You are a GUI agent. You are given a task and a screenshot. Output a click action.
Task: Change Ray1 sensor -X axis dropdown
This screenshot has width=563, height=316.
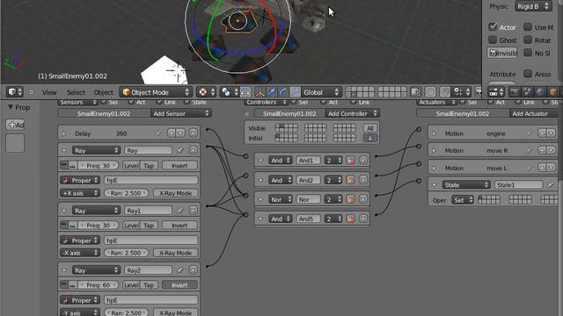click(x=79, y=253)
